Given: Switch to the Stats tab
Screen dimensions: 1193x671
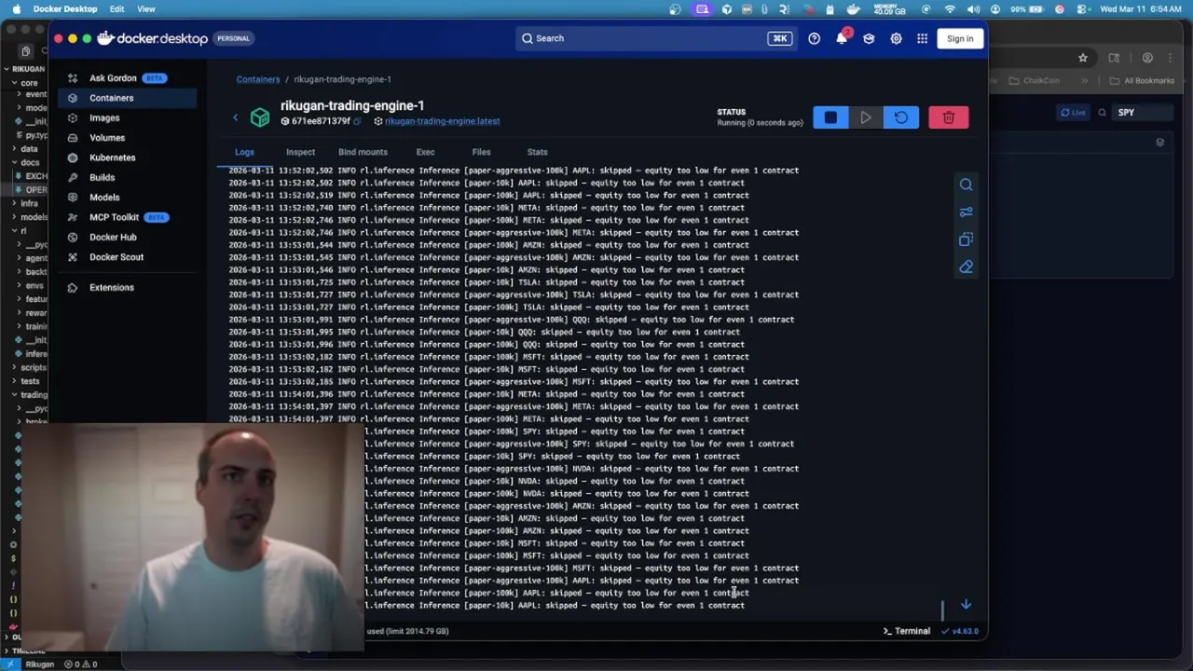Looking at the screenshot, I should point(537,152).
